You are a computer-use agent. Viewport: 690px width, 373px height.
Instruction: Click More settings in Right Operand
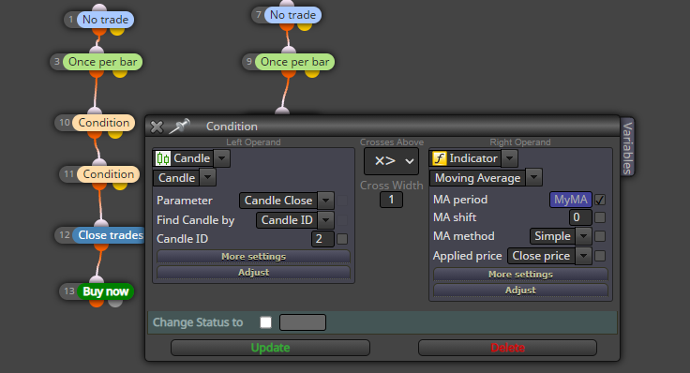520,275
